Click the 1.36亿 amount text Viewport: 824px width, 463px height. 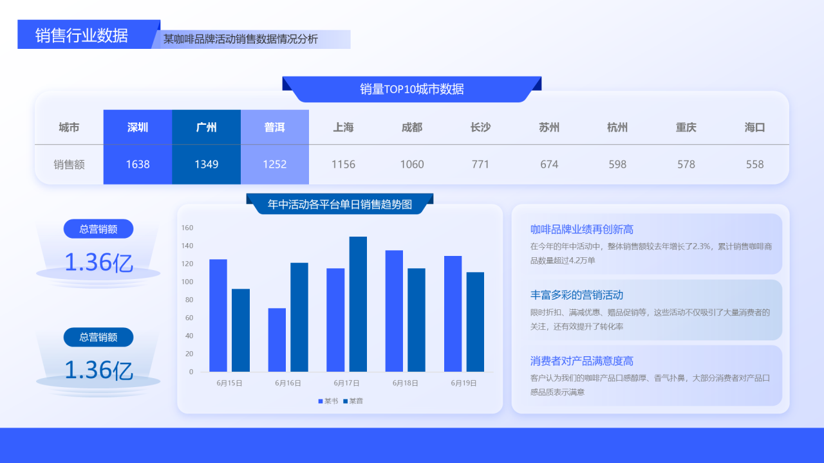pyautogui.click(x=98, y=262)
